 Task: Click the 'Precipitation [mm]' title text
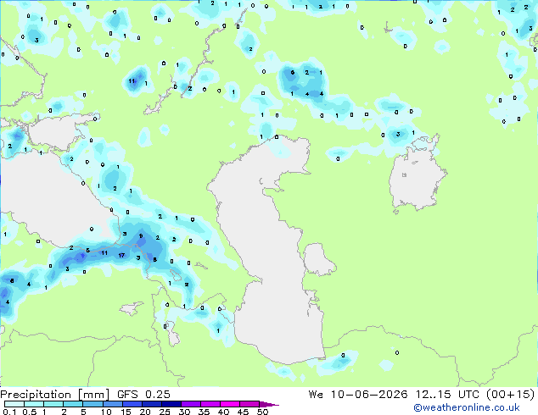click(x=55, y=395)
